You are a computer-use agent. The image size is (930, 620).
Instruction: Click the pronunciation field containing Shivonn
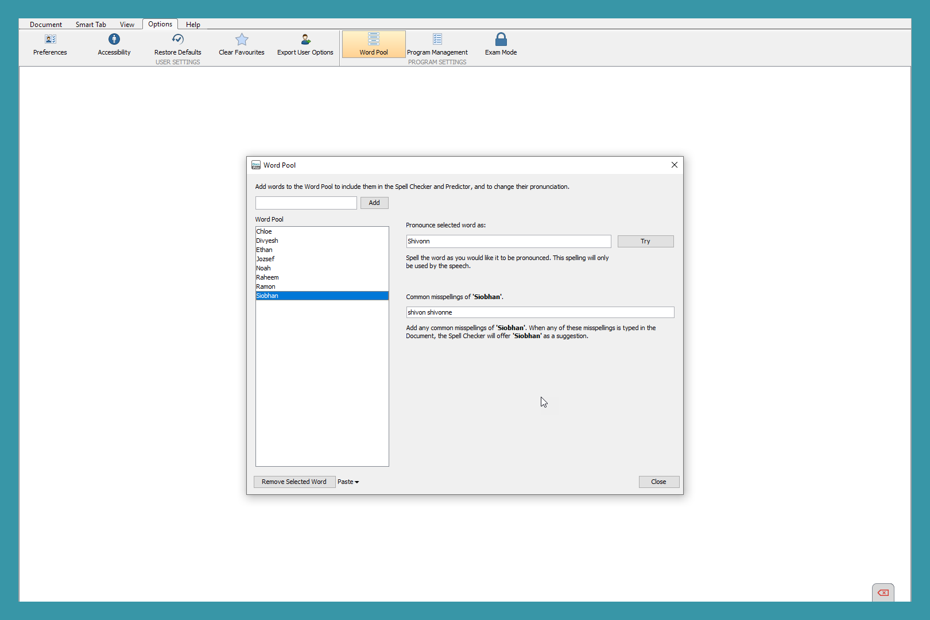pyautogui.click(x=509, y=241)
